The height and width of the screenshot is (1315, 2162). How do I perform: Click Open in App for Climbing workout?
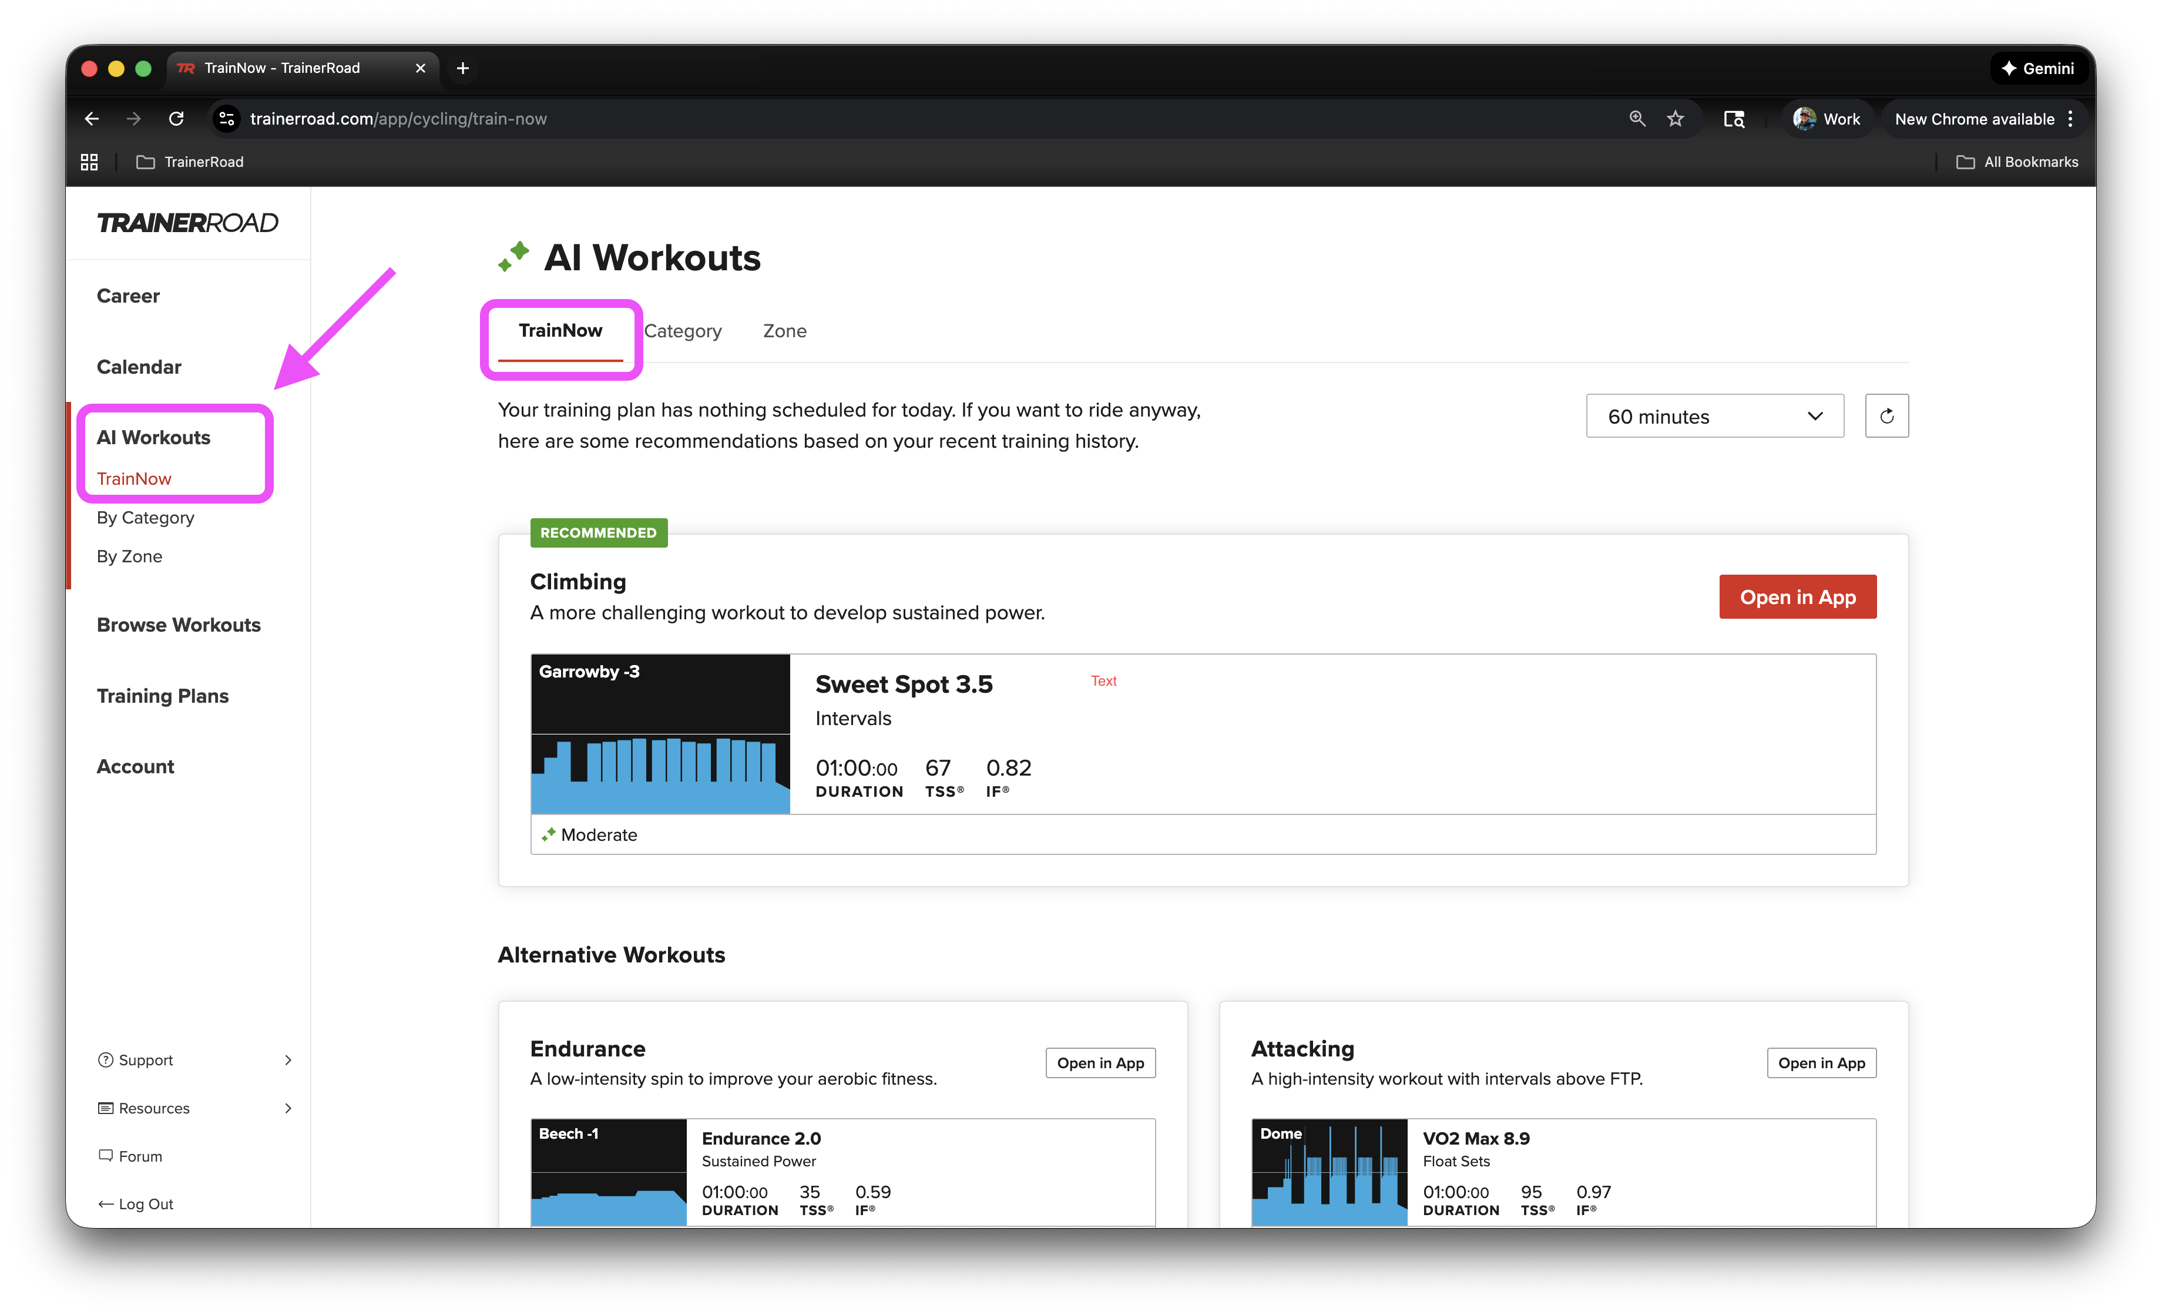click(x=1797, y=597)
